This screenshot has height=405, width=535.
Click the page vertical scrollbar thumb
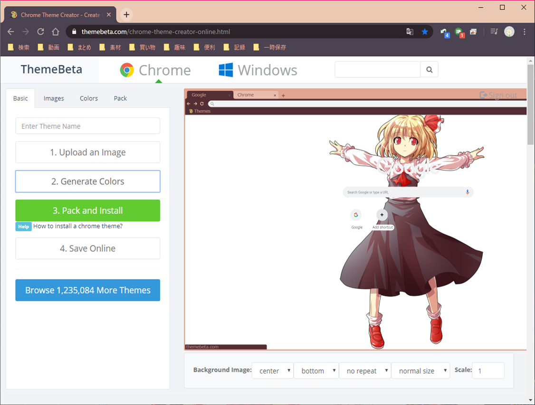[x=530, y=105]
